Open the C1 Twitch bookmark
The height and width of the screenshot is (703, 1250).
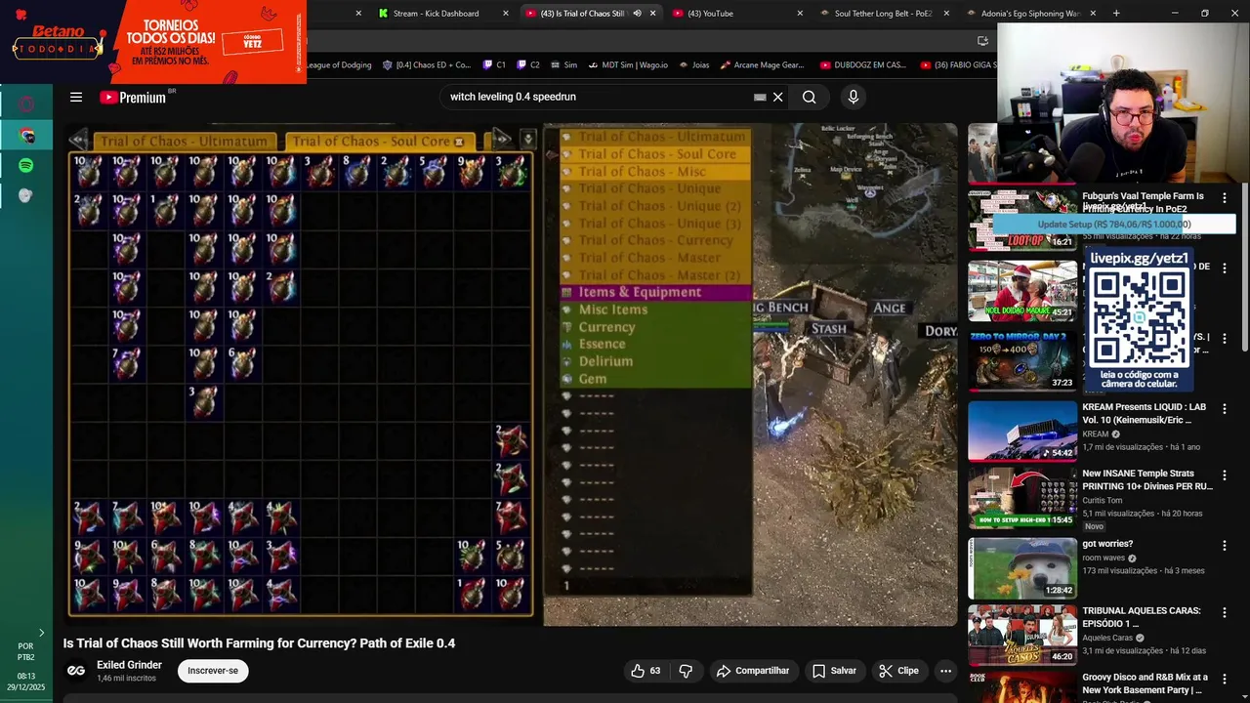pyautogui.click(x=495, y=65)
